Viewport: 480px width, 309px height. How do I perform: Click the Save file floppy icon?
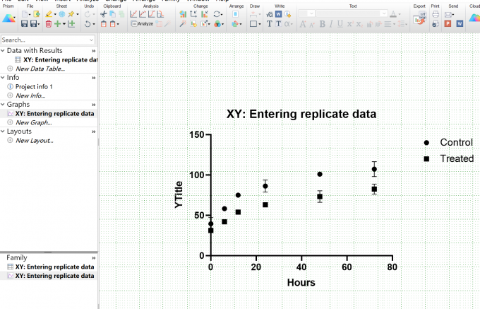coord(25,23)
